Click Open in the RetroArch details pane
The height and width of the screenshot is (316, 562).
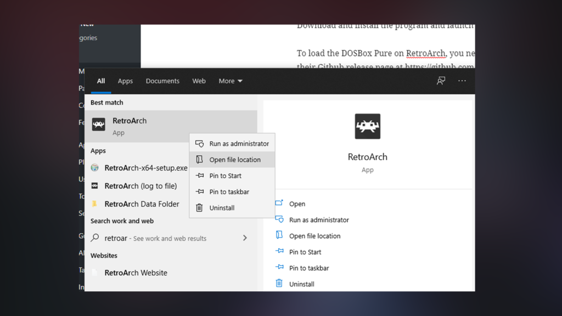297,204
